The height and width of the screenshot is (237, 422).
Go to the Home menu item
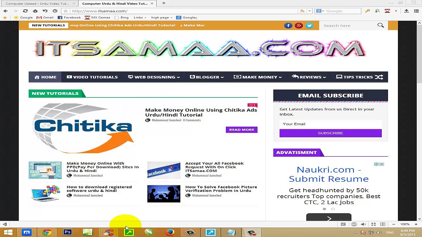[x=45, y=77]
